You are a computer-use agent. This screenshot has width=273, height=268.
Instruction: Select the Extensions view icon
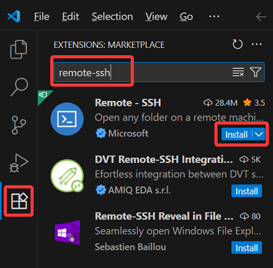click(19, 200)
